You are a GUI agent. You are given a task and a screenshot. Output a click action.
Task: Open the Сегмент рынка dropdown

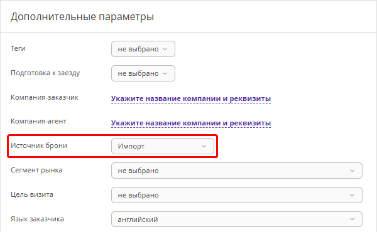point(237,171)
